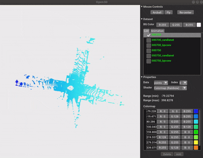Screen dimensions: 203x158
Task: Open the background color white swatch
Action: pos(199,25)
